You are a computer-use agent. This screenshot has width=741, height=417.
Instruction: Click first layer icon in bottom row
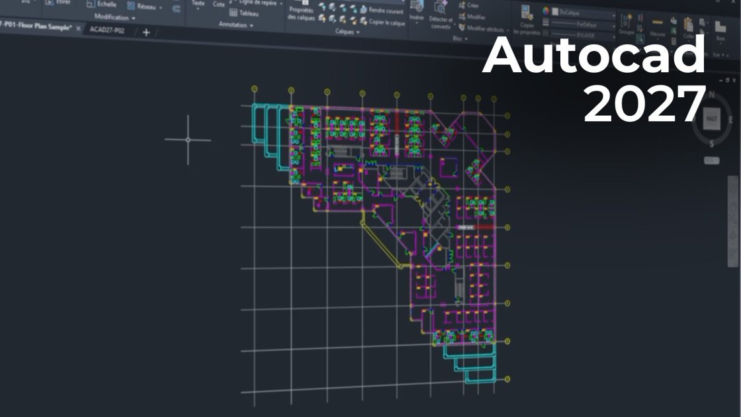point(322,18)
